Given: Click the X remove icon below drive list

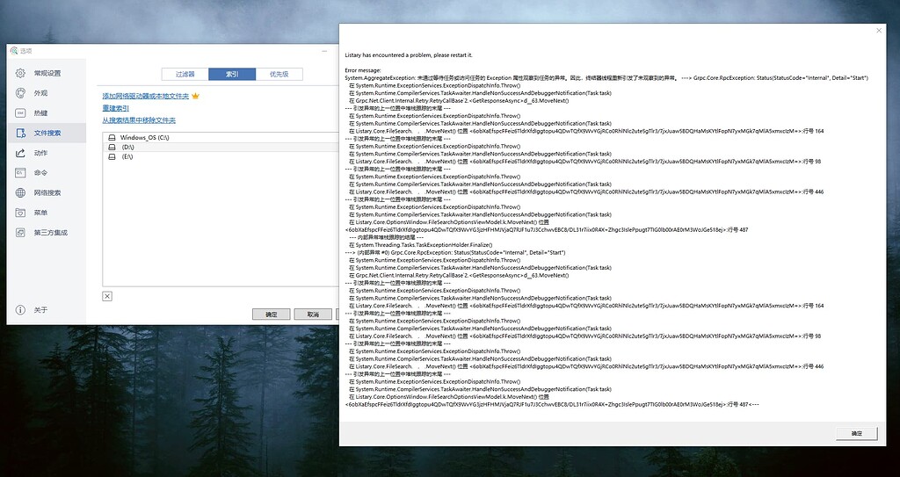Looking at the screenshot, I should (x=107, y=296).
